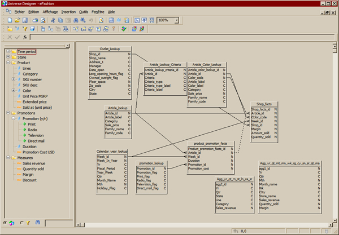Open the Insertion menu

(x=68, y=11)
